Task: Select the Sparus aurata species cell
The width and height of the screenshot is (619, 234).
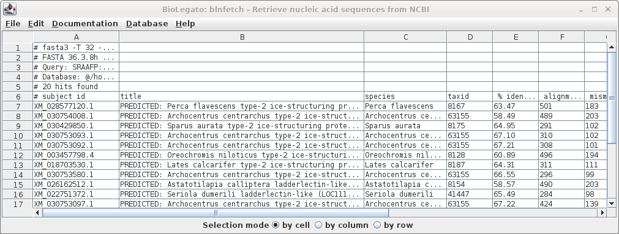Action: (405, 126)
